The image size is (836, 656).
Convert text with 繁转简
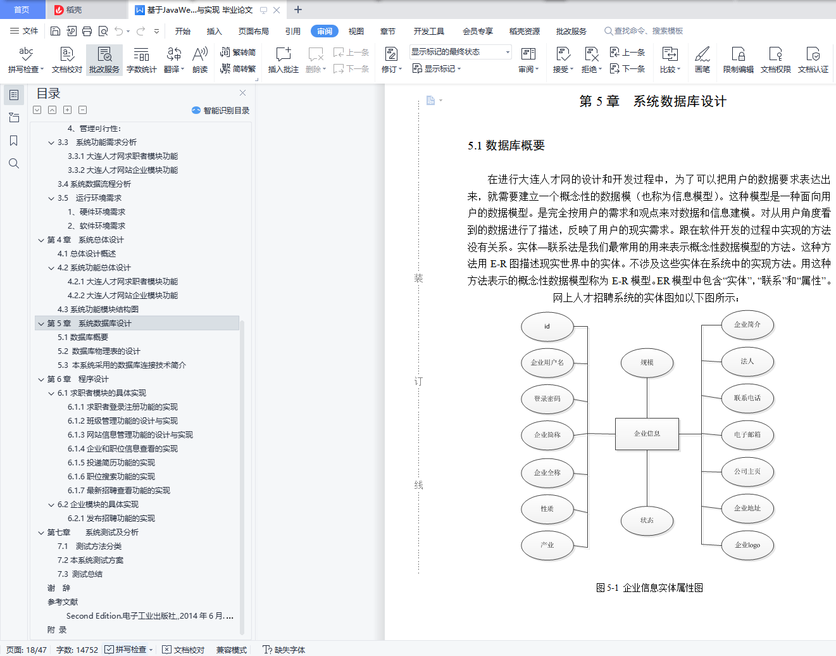[x=238, y=53]
